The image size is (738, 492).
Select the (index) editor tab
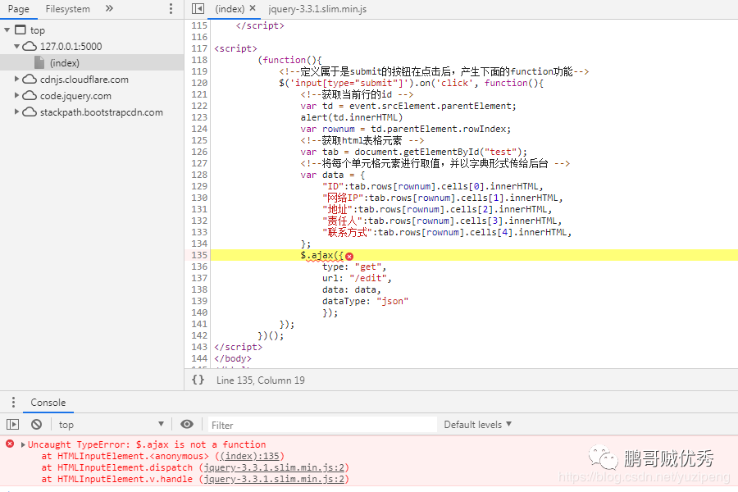[x=230, y=9]
